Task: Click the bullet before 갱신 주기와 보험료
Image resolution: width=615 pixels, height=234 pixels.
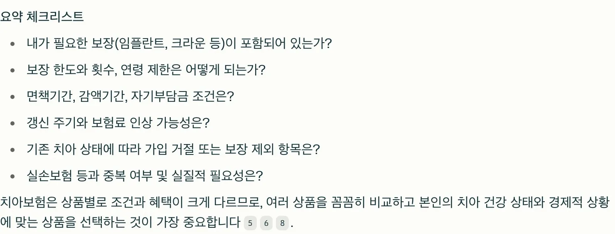Action: pyautogui.click(x=13, y=123)
